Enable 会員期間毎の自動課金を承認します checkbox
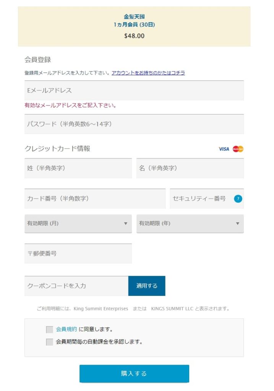274x391 pixels. 49,342
